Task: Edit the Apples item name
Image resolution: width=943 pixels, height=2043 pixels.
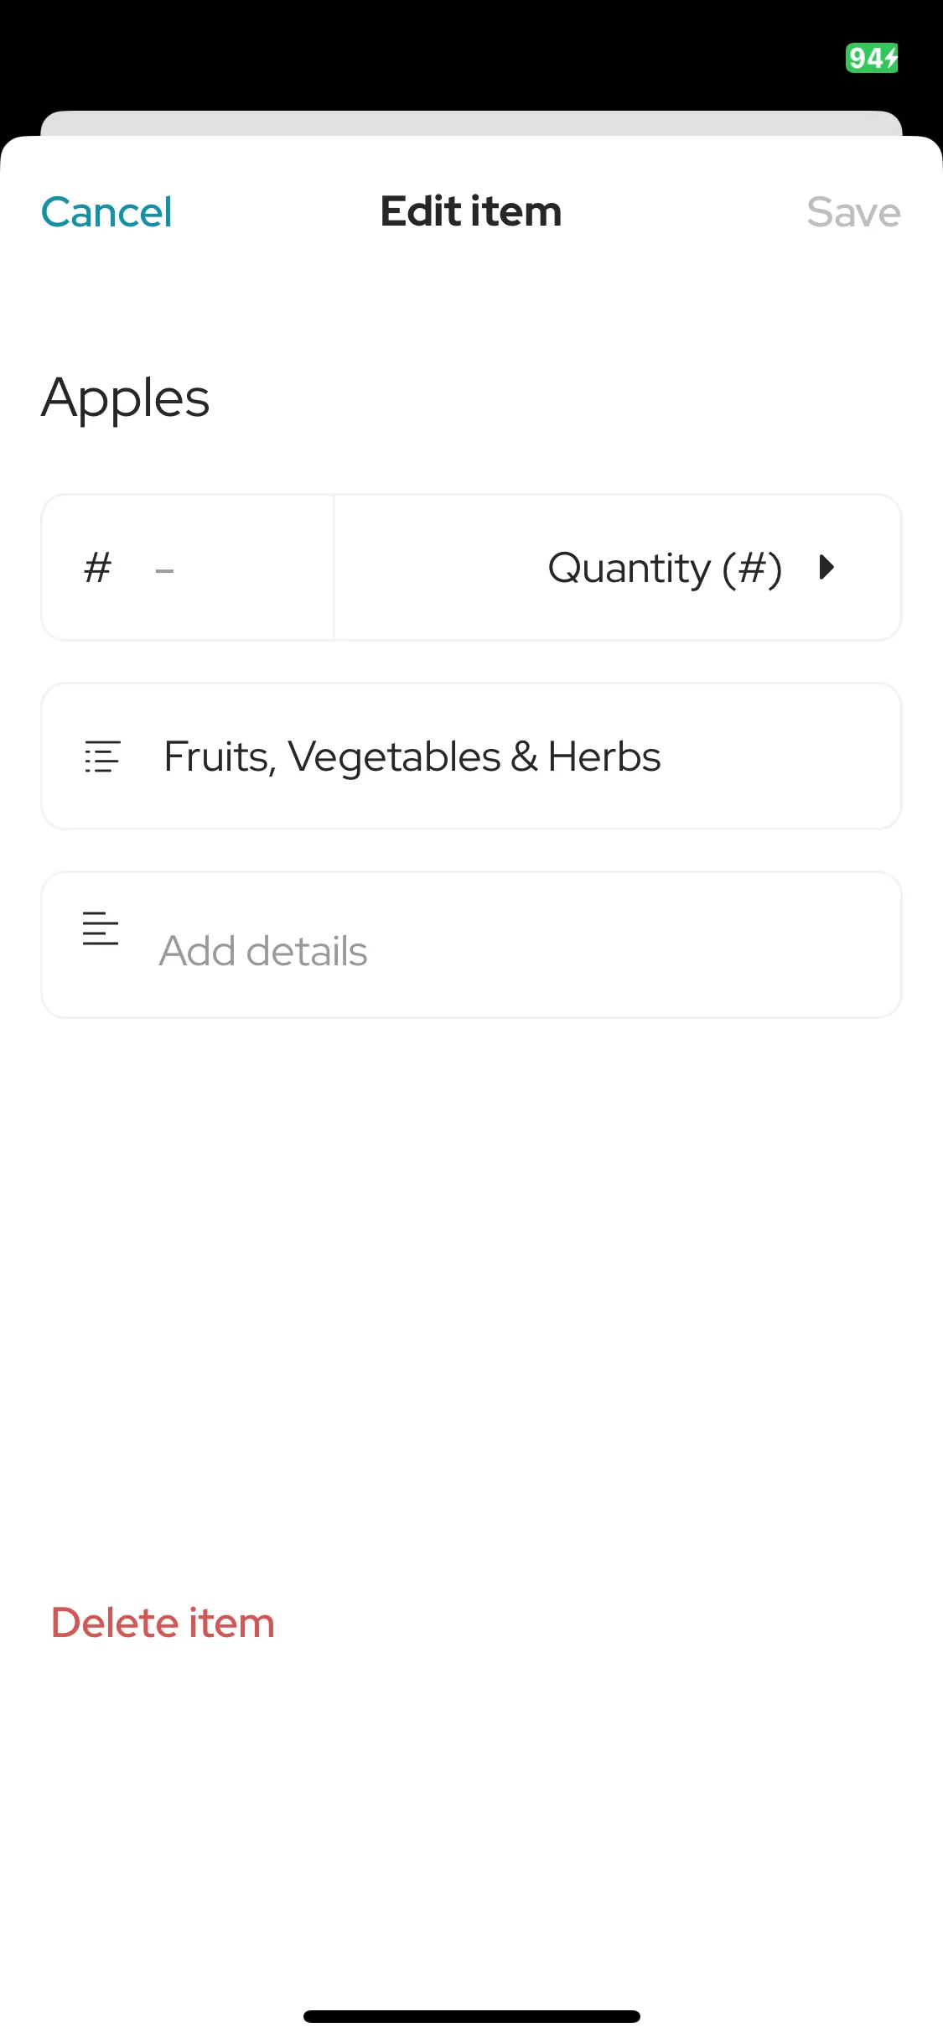Action: point(126,398)
